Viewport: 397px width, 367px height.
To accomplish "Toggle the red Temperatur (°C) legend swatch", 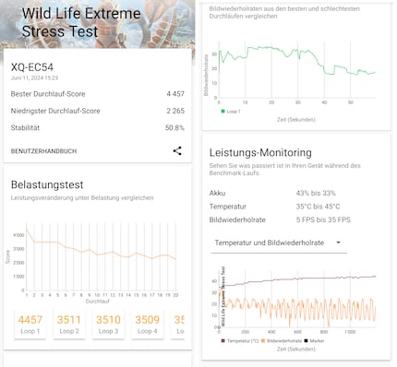I will coord(223,341).
